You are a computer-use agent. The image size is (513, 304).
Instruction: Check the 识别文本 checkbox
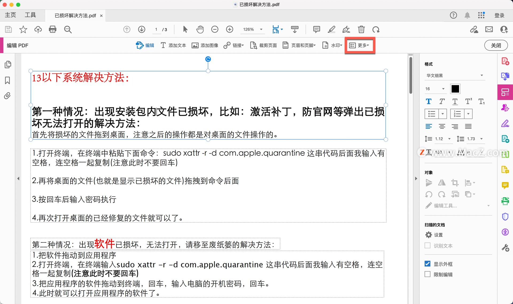coord(427,245)
